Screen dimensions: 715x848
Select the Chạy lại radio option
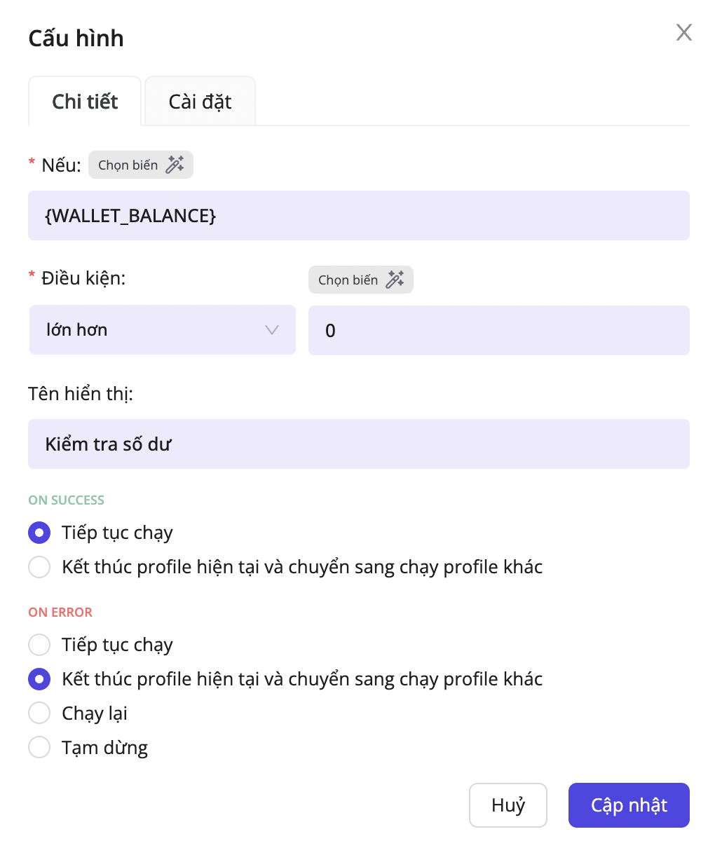click(x=39, y=713)
